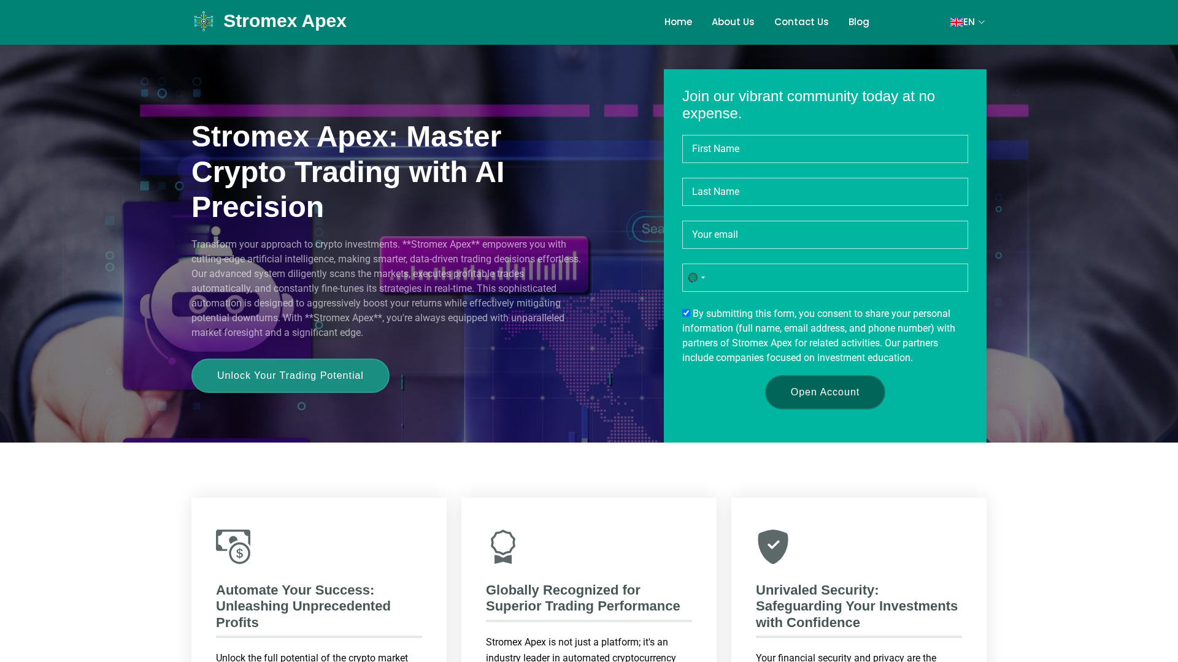1178x662 pixels.
Task: Click the Stromex Apex logo icon
Action: coord(204,21)
